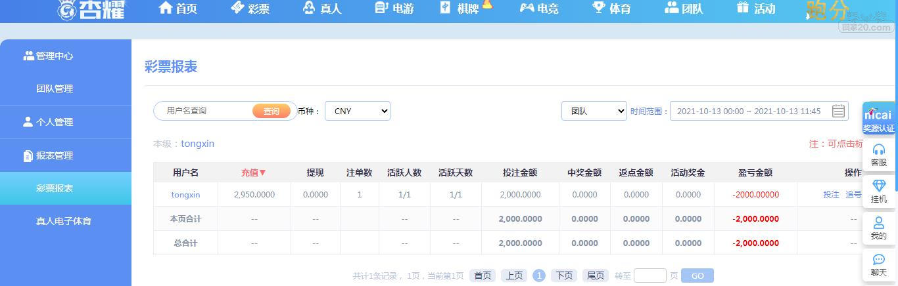Click the trophy icon beside 体育
This screenshot has height=286, width=898.
click(x=598, y=7)
